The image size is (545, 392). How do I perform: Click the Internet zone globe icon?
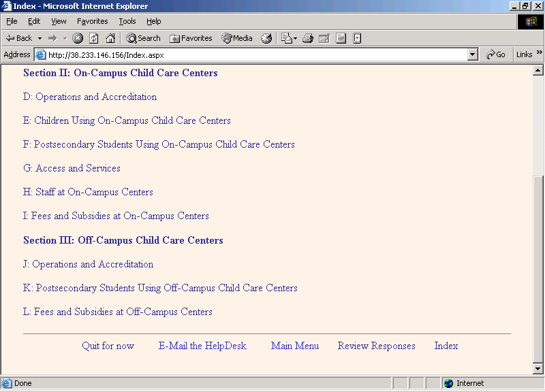(449, 383)
